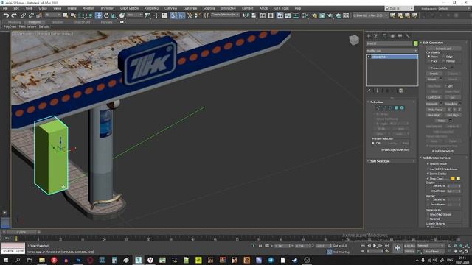Switch to the Utilities command panel tab

click(408, 36)
